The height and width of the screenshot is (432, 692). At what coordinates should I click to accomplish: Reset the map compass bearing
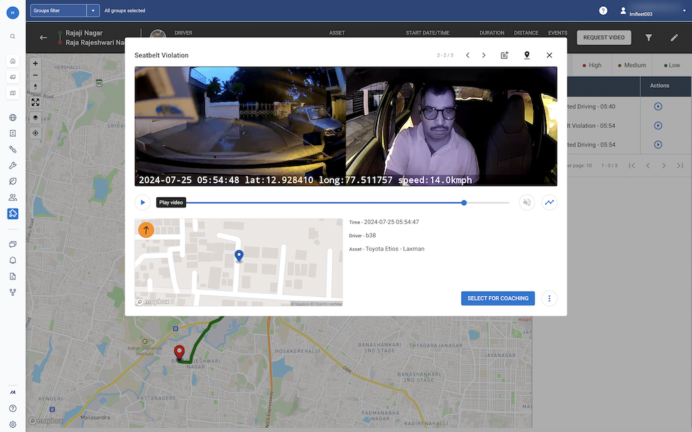pyautogui.click(x=35, y=86)
